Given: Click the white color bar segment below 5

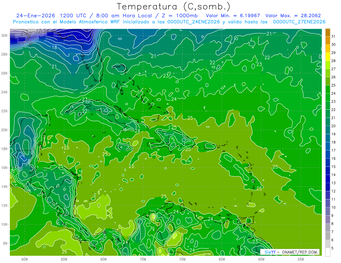Looking at the screenshot, I should click(x=328, y=252).
